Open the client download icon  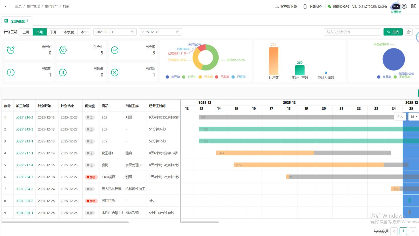(x=277, y=6)
